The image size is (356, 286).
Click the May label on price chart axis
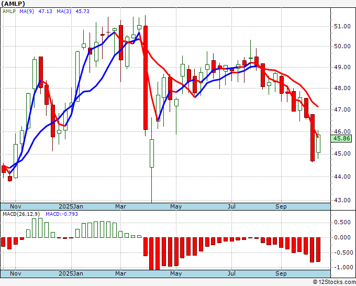tap(176, 206)
